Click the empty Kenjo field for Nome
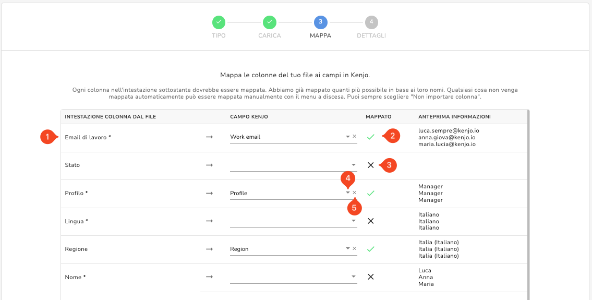 [293, 277]
